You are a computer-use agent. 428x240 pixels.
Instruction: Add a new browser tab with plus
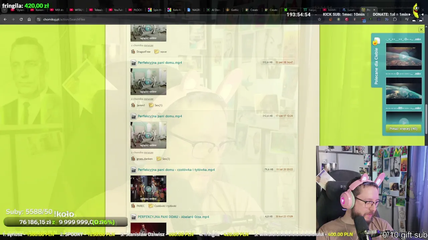pyautogui.click(x=382, y=10)
